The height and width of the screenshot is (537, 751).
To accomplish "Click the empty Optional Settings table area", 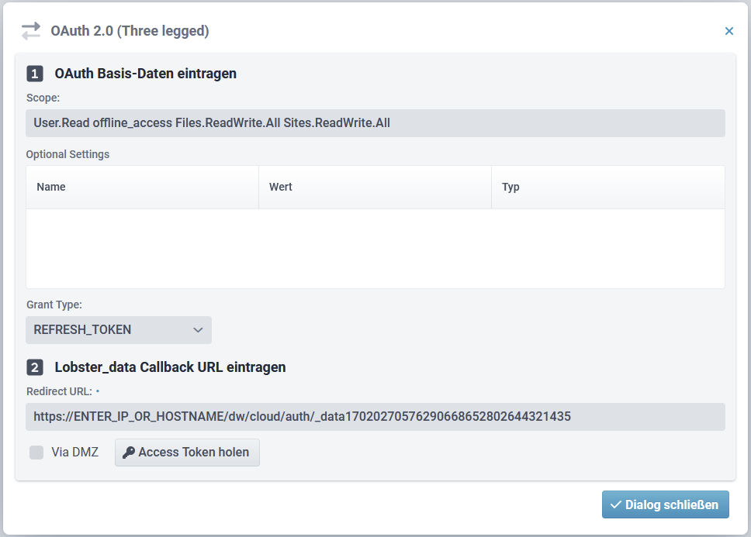I will coord(375,248).
